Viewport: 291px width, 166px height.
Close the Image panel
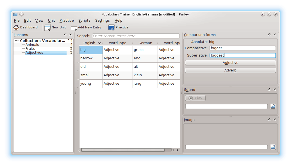pos(275,120)
